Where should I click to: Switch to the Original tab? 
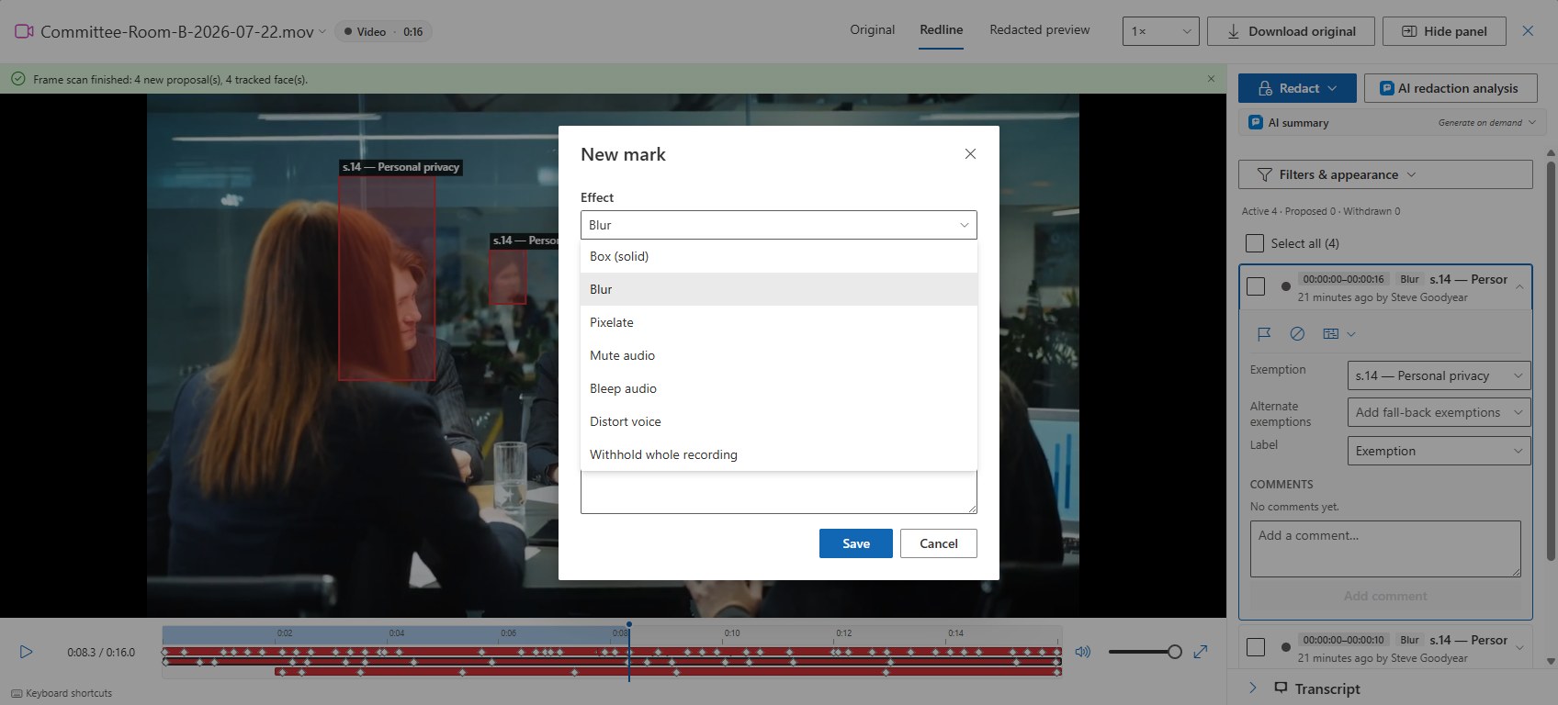[872, 30]
